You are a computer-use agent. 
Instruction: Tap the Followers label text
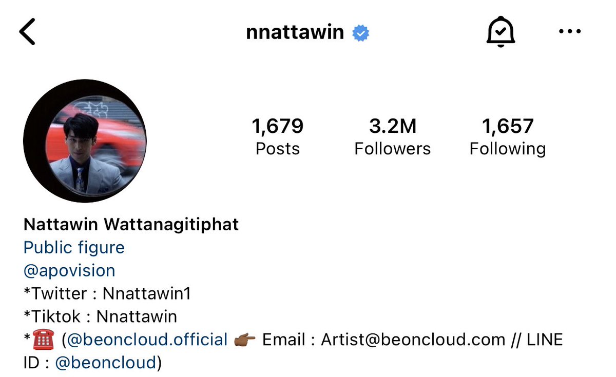(393, 149)
